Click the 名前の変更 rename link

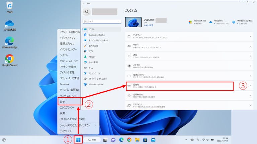coord(149,25)
